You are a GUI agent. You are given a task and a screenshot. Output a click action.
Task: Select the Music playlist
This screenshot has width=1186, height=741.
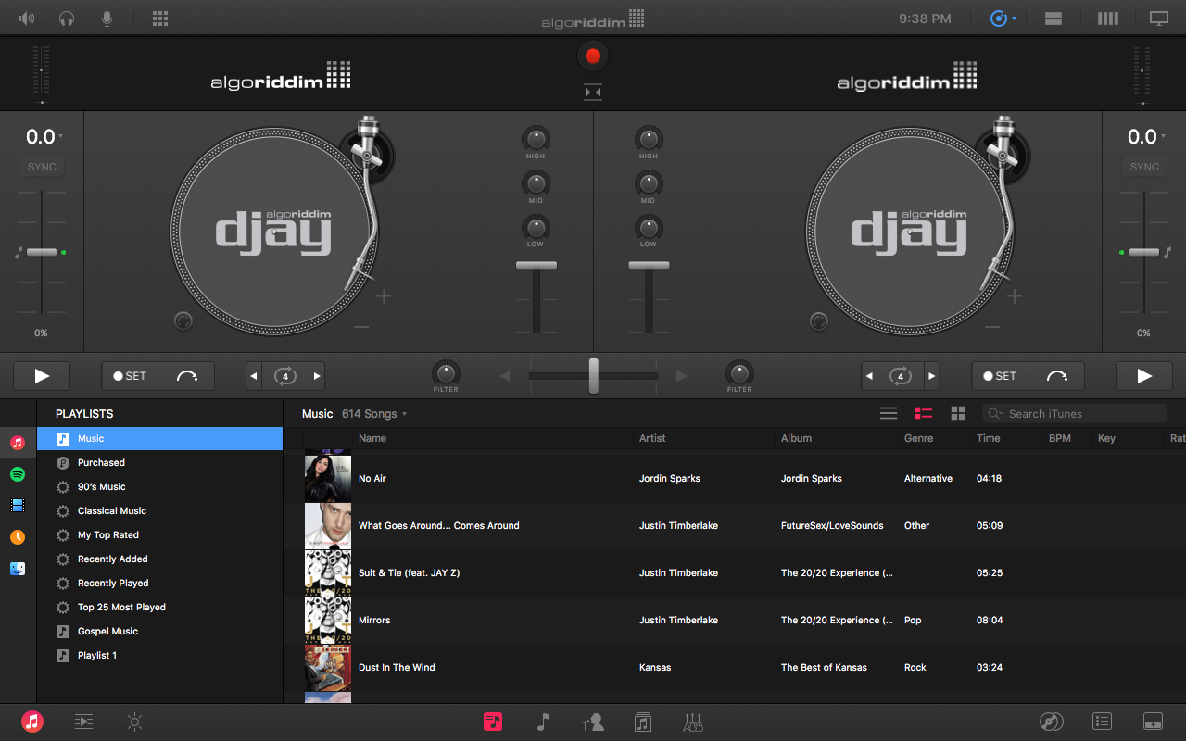coord(159,439)
